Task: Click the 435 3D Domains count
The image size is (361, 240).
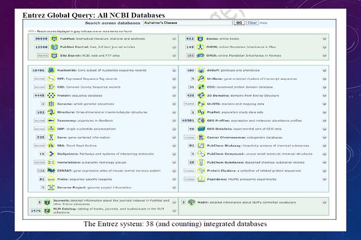Action: (x=190, y=95)
